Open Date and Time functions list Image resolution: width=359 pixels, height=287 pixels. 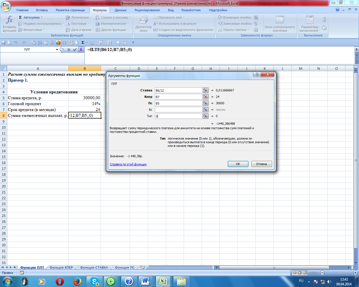(80, 30)
